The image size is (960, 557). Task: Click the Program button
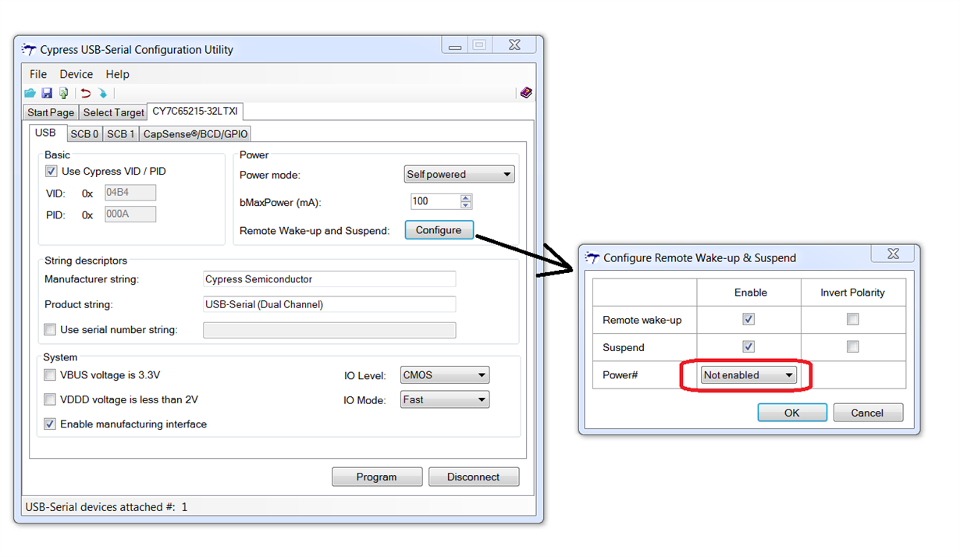click(x=377, y=477)
